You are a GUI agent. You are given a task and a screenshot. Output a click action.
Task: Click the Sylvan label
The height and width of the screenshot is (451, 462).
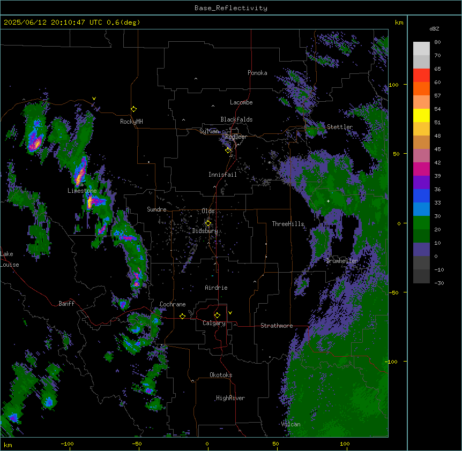209,131
